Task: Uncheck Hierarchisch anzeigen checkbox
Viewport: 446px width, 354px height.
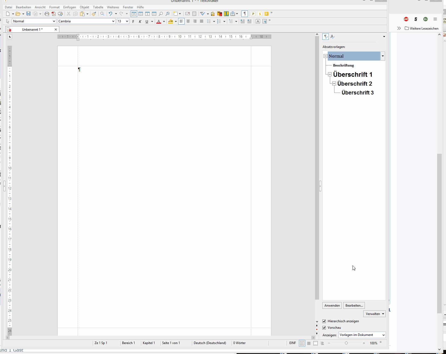Action: (x=324, y=321)
